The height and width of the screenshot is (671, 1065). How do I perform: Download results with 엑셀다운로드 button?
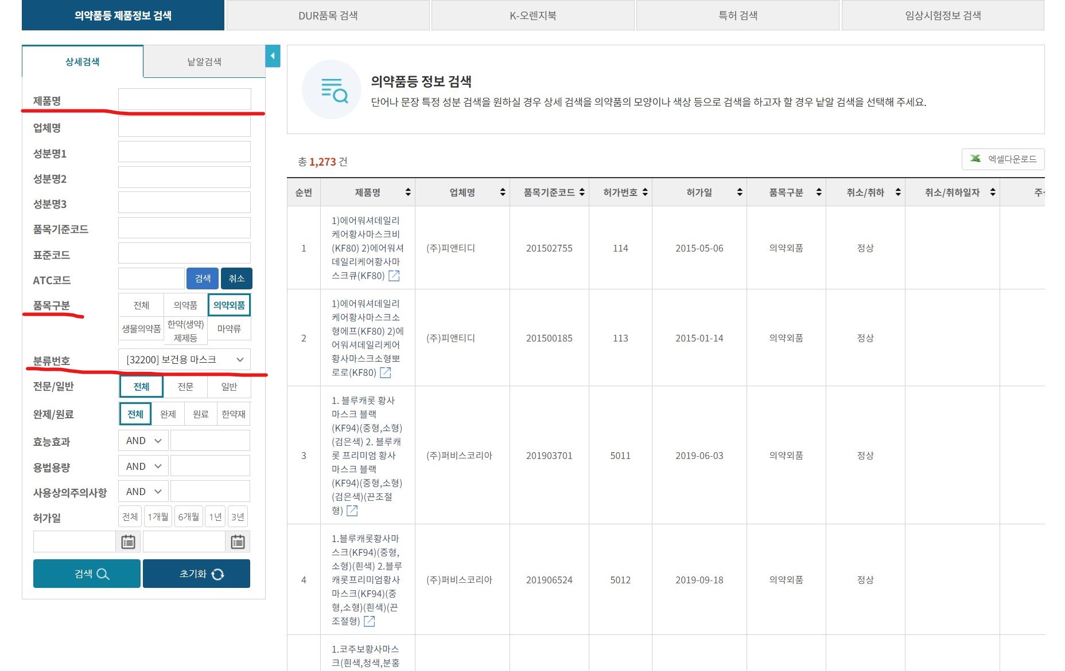click(x=1003, y=159)
